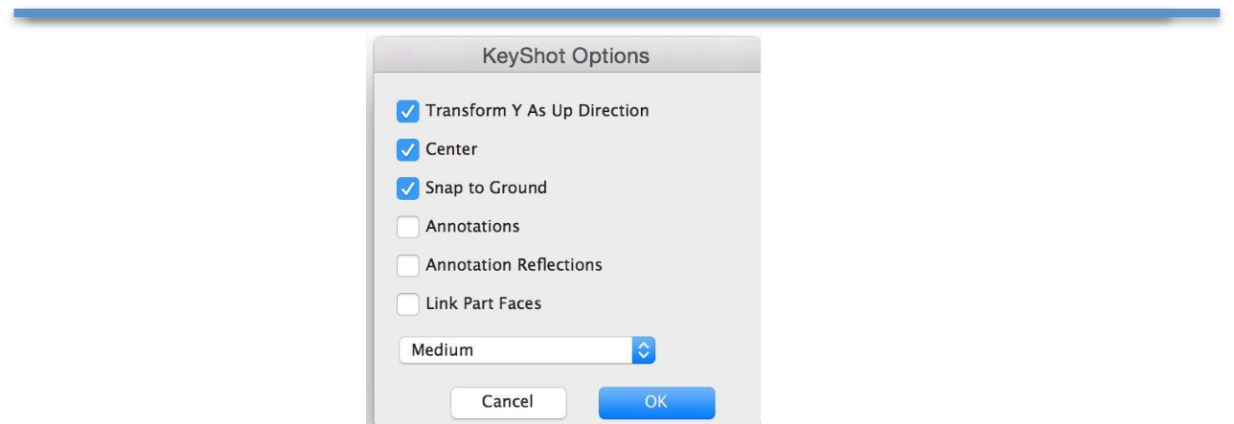
Task: Click the "Snap to Ground" label text
Action: click(x=486, y=188)
